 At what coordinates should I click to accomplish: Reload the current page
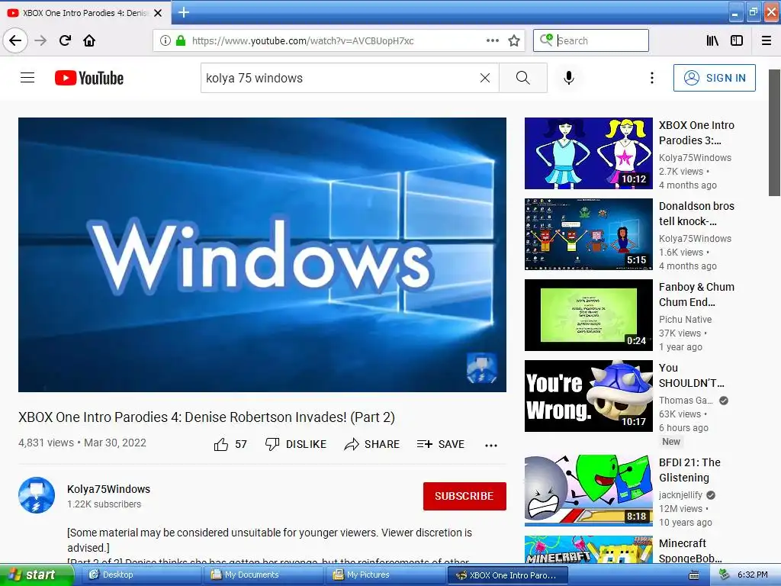pyautogui.click(x=65, y=40)
